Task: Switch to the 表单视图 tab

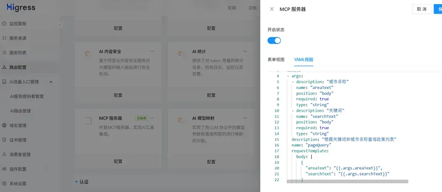Action: tap(276, 59)
